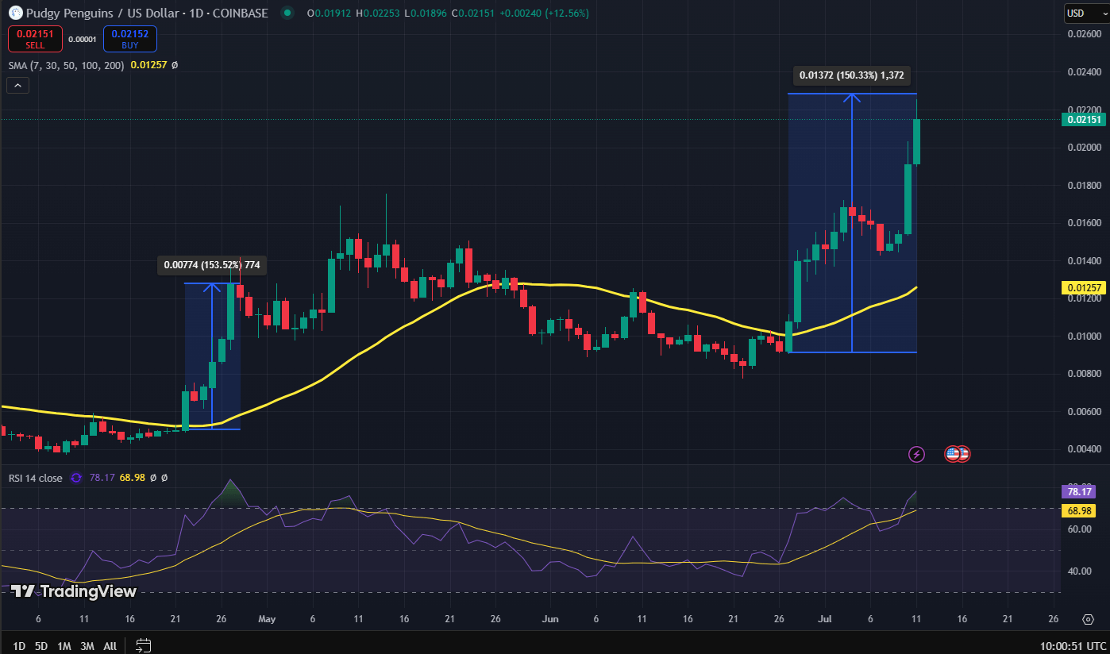Click the Jun label on the time axis
The image size is (1110, 654).
pos(549,618)
